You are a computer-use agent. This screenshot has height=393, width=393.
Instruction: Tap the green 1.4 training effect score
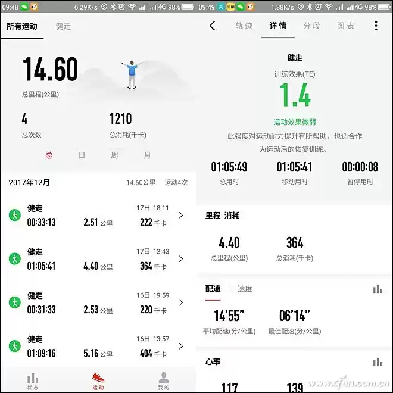[x=295, y=95]
